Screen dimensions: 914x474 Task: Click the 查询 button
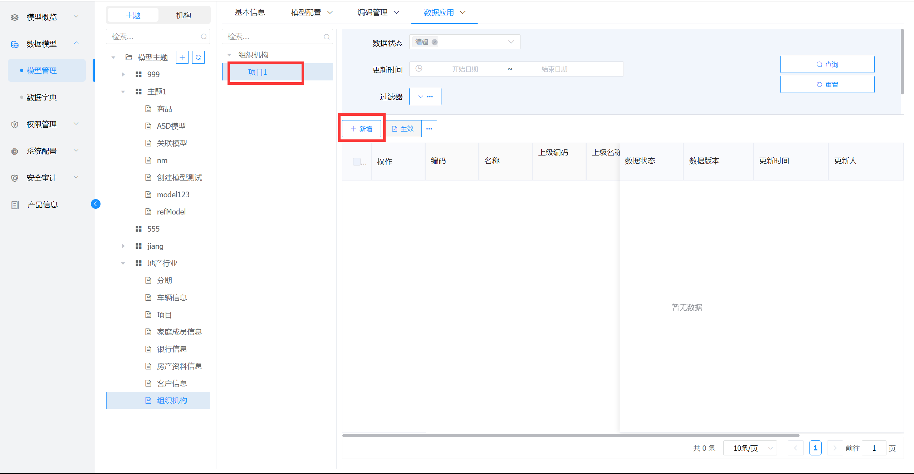(x=827, y=64)
